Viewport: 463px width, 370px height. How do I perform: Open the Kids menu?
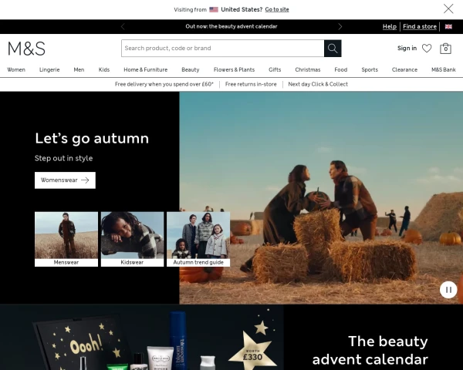(x=104, y=70)
